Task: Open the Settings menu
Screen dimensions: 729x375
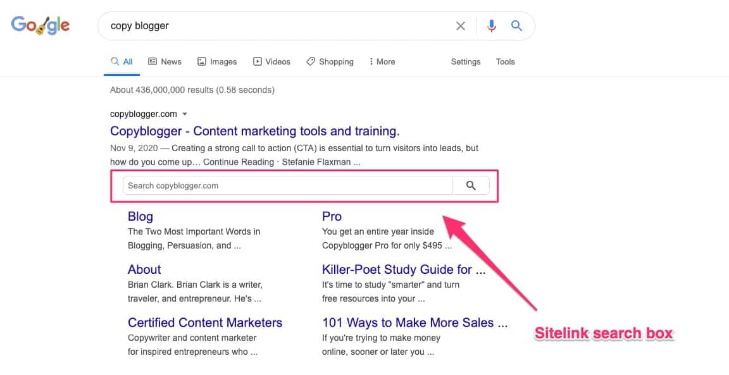Action: tap(466, 61)
